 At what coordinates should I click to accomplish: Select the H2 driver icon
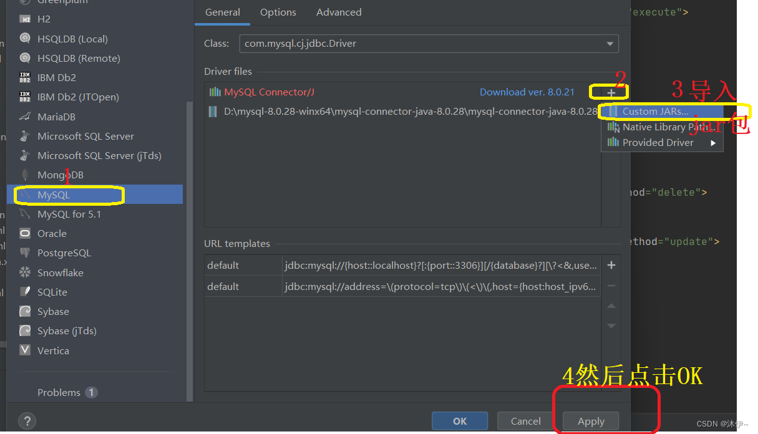coord(25,19)
